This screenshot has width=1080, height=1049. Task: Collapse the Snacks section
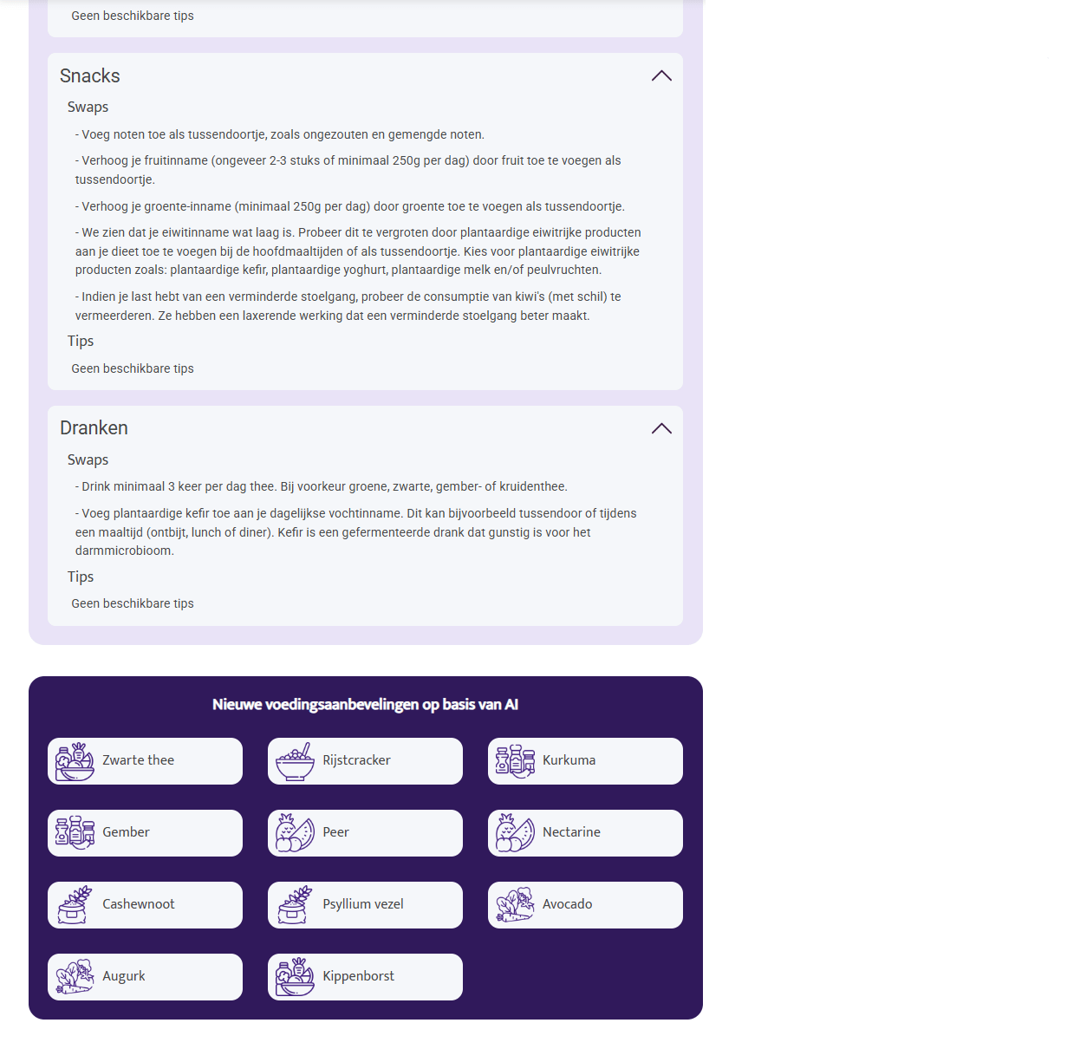pos(661,76)
